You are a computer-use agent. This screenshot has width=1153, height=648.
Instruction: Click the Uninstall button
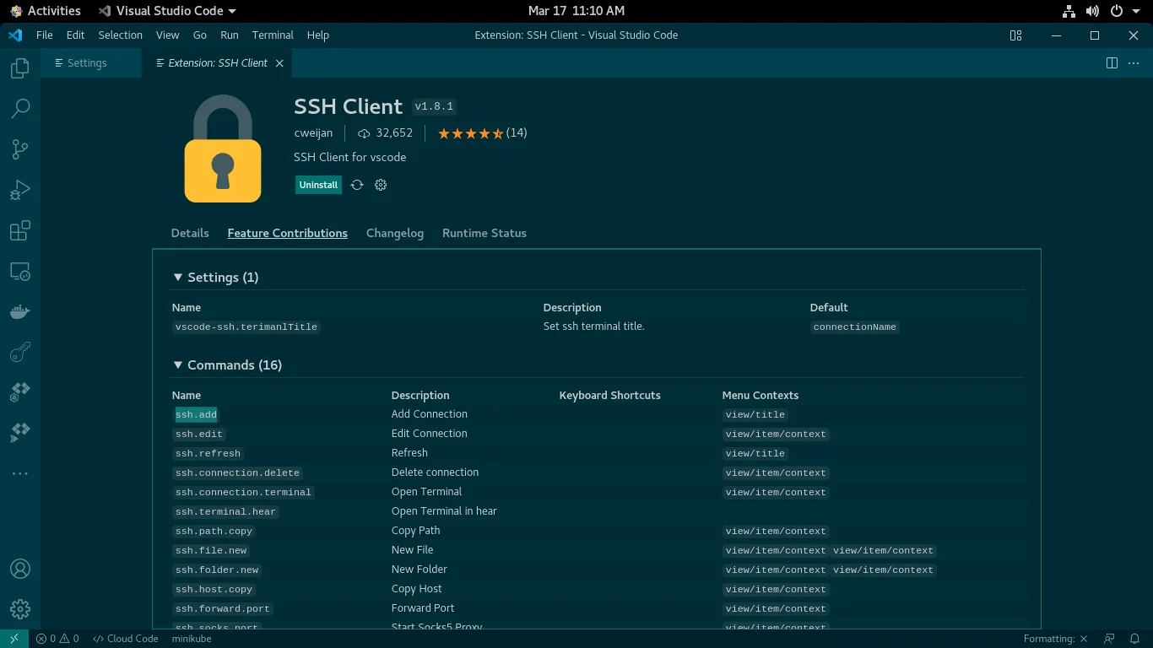(x=318, y=185)
